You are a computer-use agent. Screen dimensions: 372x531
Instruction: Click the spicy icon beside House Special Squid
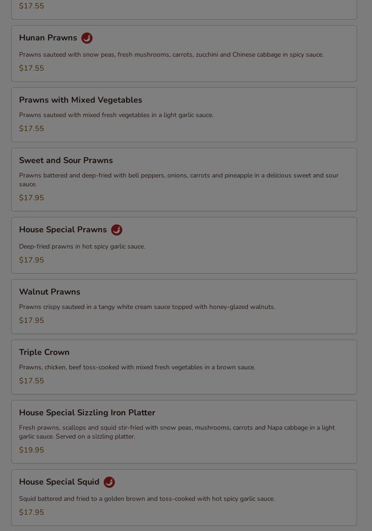tap(109, 482)
